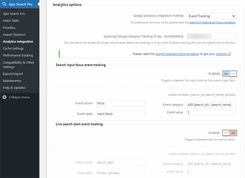Click Search input focus event tracking heading

(x=81, y=65)
